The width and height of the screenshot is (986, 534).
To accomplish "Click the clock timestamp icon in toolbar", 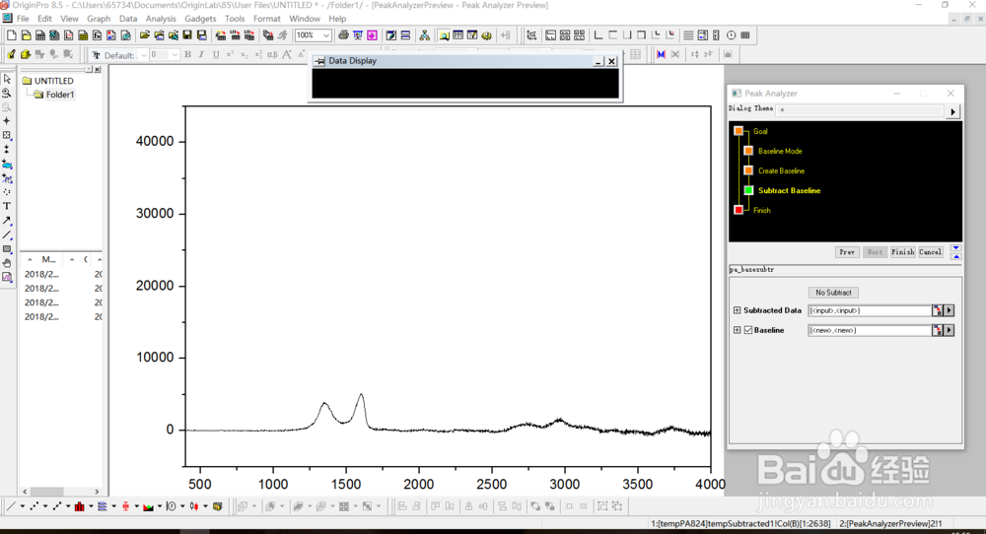I will [x=731, y=35].
